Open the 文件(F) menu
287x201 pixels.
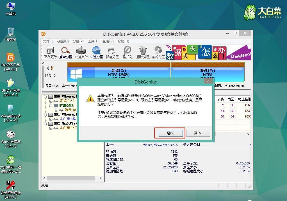pyautogui.click(x=48, y=41)
